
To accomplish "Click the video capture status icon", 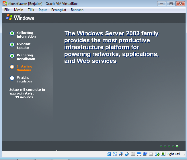I will click(x=145, y=154).
